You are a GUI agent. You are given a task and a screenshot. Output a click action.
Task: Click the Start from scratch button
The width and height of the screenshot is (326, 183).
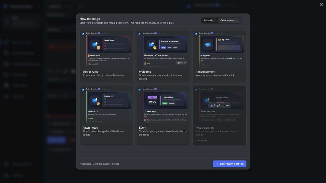[x=229, y=164]
